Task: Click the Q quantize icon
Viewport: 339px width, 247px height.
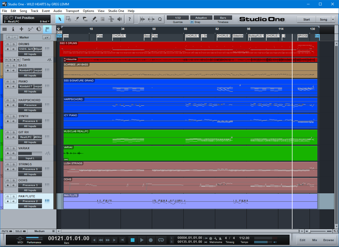Action: pos(160,19)
